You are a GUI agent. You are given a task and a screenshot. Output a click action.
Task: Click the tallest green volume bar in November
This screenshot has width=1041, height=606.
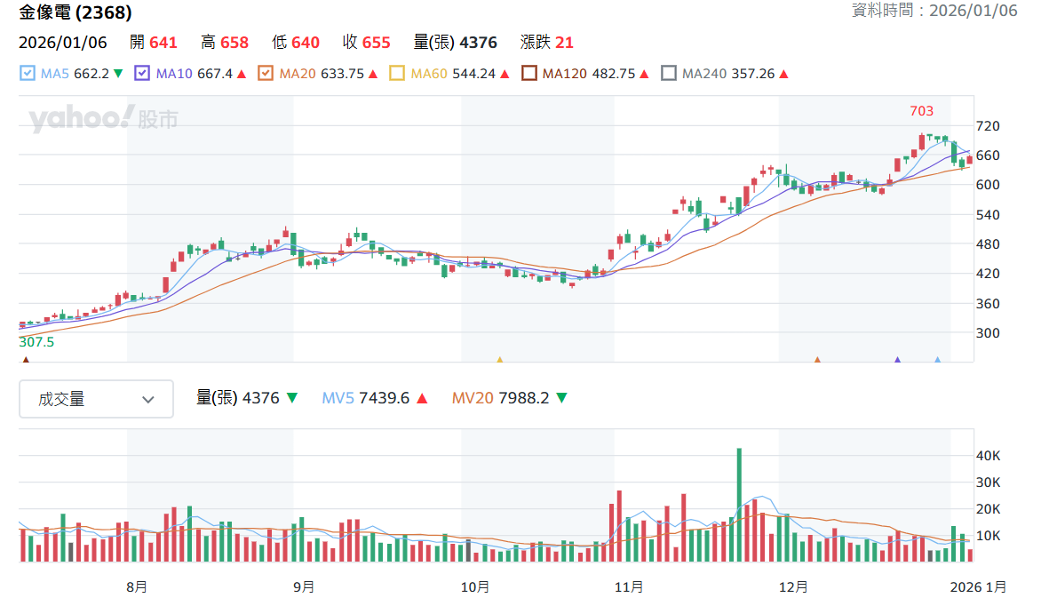tap(739, 505)
